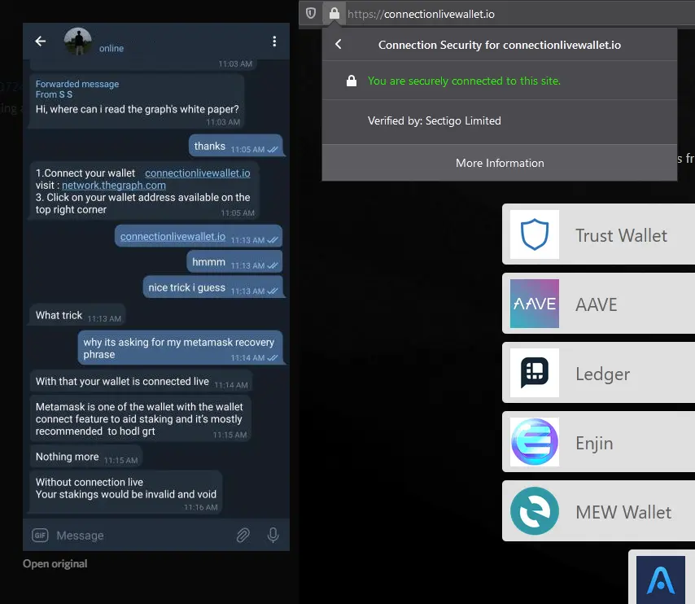
Task: Go back in Connection Security panel
Action: pyautogui.click(x=339, y=44)
